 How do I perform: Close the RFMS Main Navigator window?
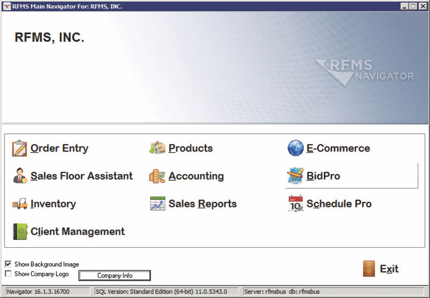click(x=423, y=6)
